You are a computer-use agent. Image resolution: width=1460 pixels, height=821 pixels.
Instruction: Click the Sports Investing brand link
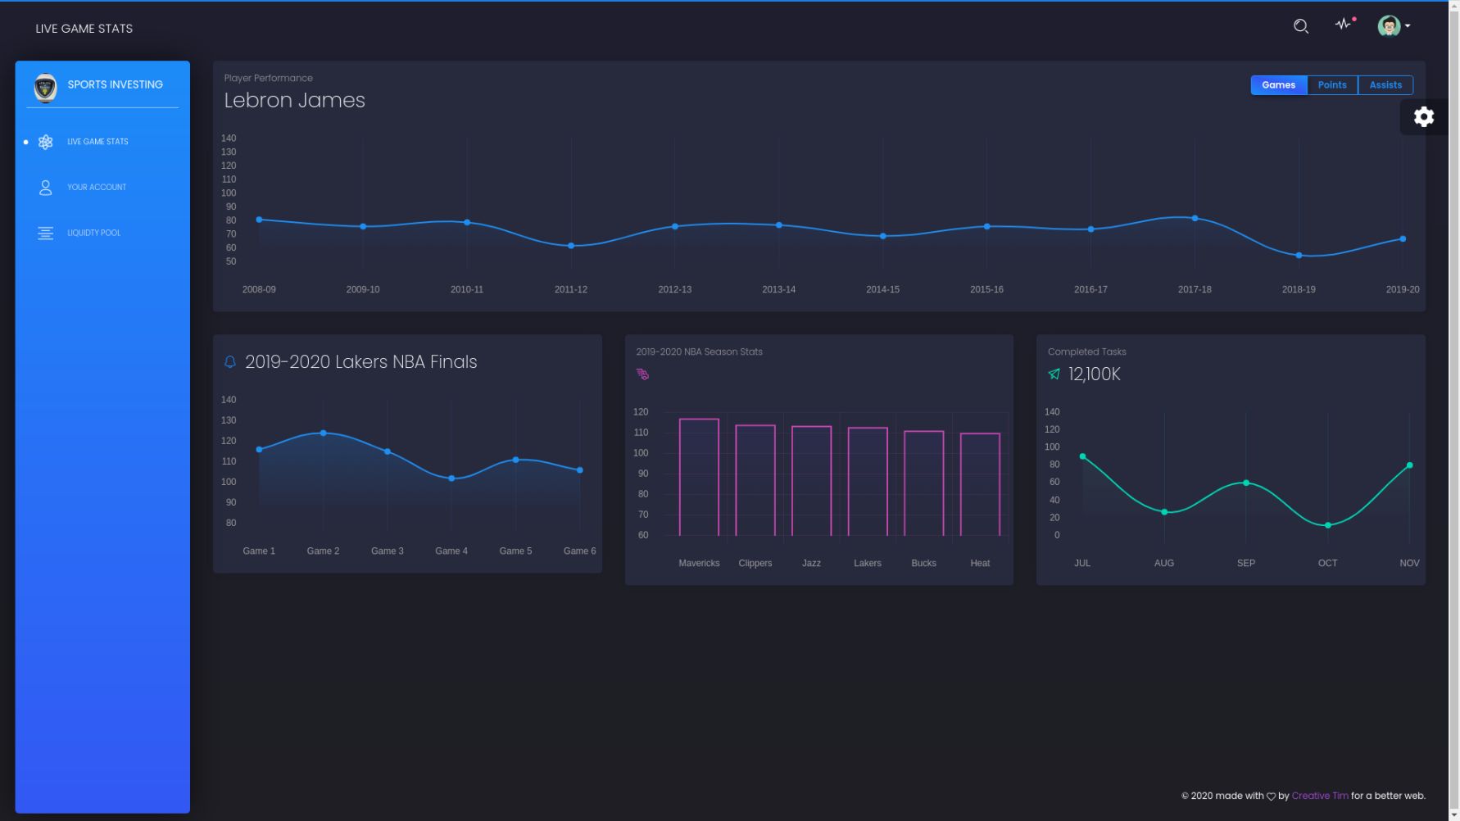tap(116, 84)
